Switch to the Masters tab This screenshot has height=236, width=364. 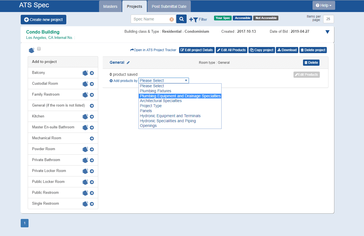(x=110, y=6)
